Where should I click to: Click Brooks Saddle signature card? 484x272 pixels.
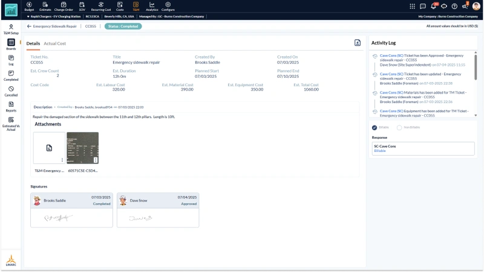(x=71, y=210)
